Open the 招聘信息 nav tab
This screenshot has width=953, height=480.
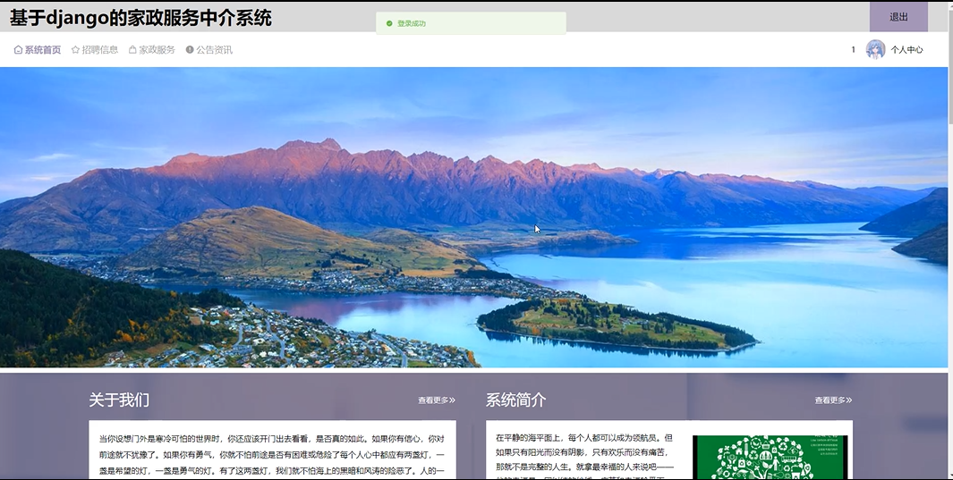[95, 50]
